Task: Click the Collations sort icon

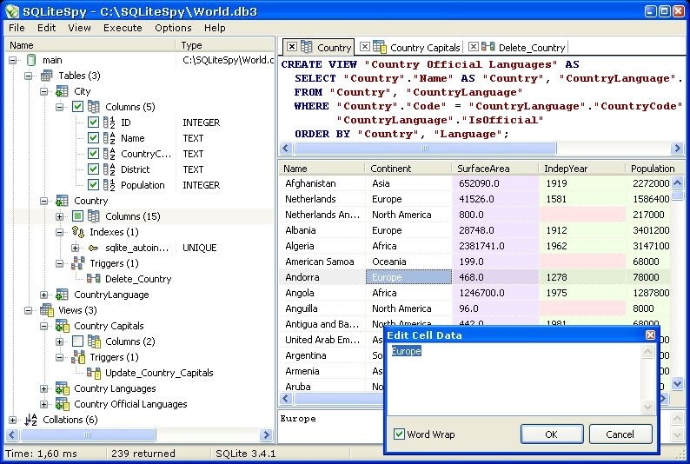Action: [30, 420]
